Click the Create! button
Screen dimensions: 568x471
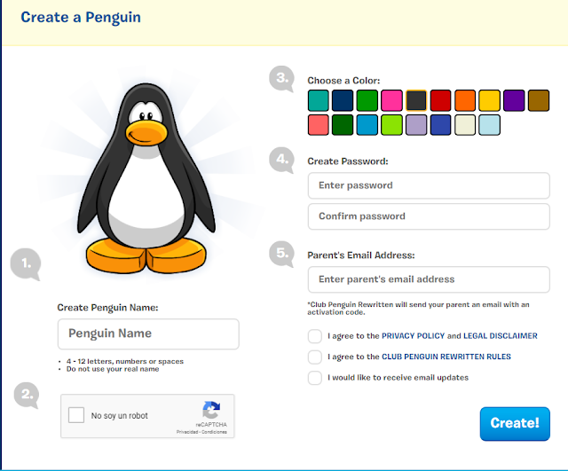click(x=515, y=424)
